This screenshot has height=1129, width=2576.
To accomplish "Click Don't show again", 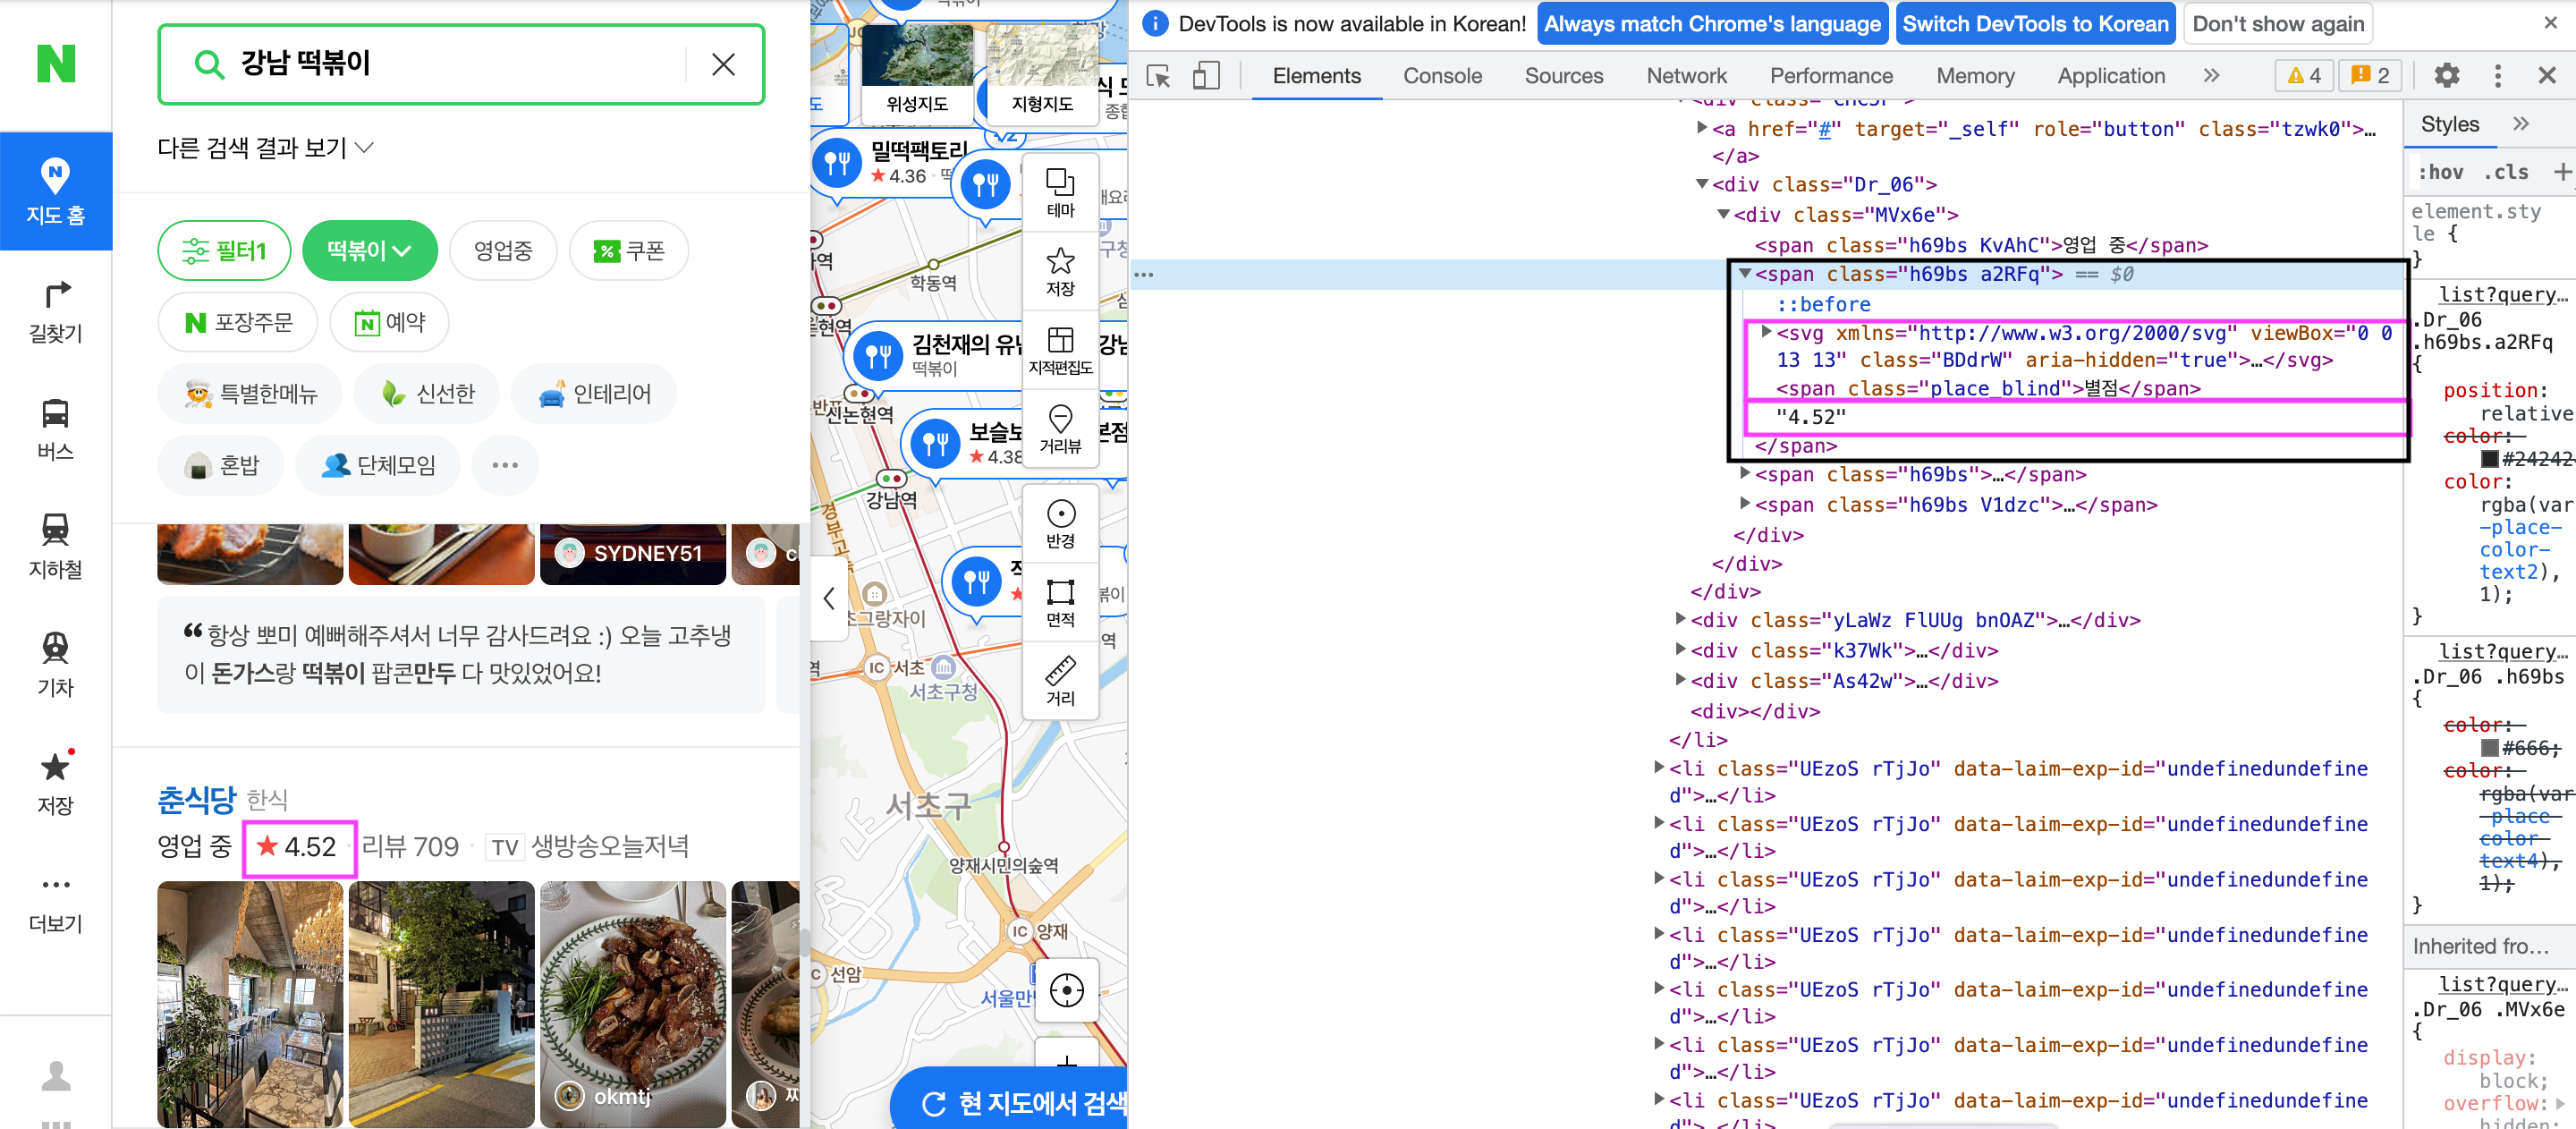I will pyautogui.click(x=2278, y=24).
